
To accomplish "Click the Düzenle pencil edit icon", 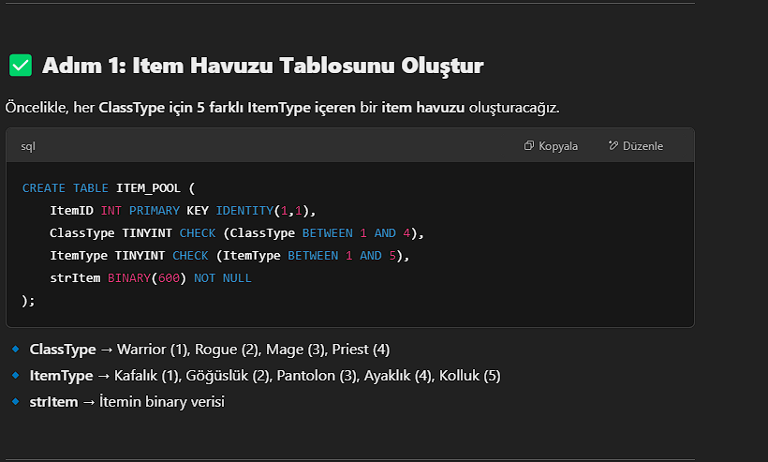I will 613,145.
